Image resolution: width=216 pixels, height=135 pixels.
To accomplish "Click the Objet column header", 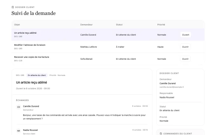I will [x=17, y=24].
